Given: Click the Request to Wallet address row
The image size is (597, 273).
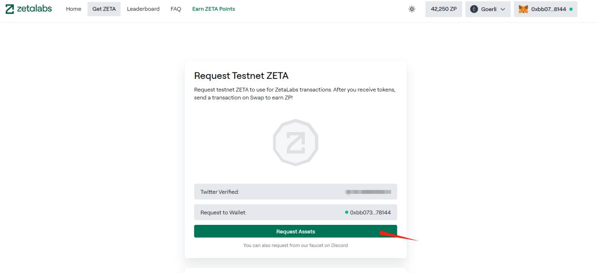Looking at the screenshot, I should tap(296, 212).
